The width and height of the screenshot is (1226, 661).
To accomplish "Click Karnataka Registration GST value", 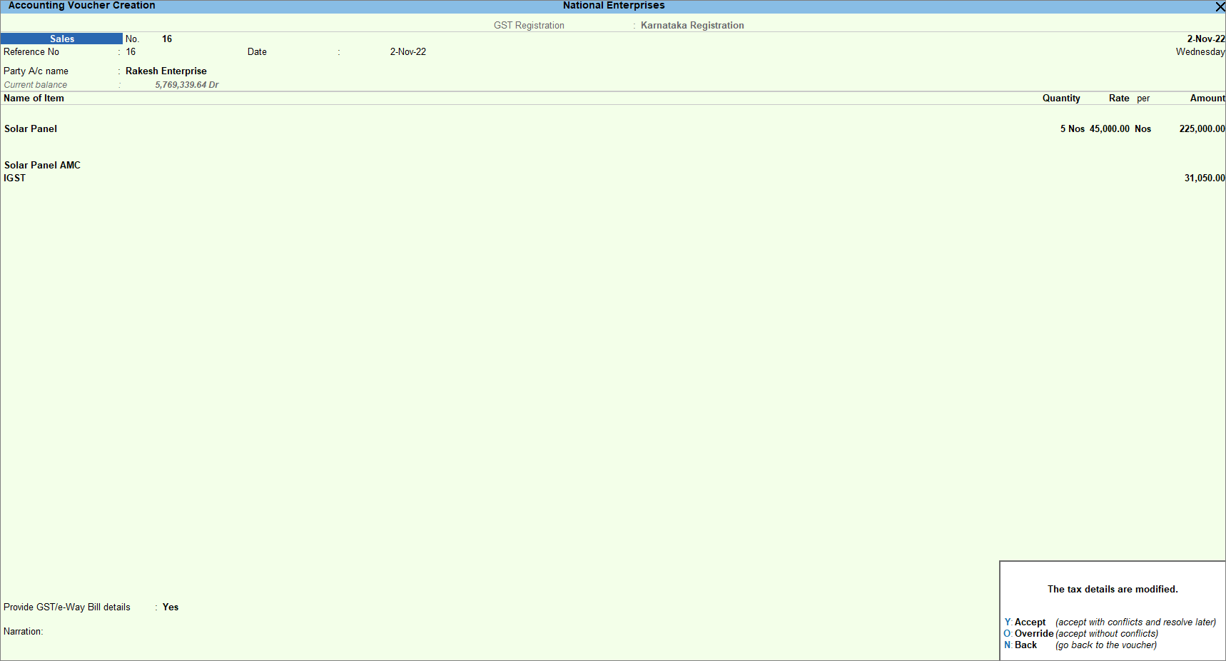I will (x=692, y=26).
